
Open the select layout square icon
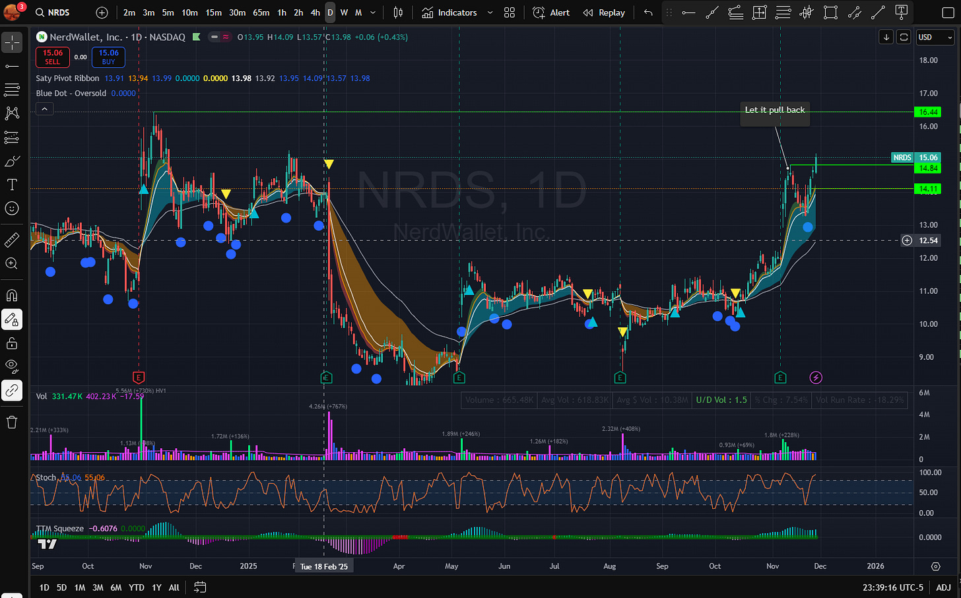[947, 13]
